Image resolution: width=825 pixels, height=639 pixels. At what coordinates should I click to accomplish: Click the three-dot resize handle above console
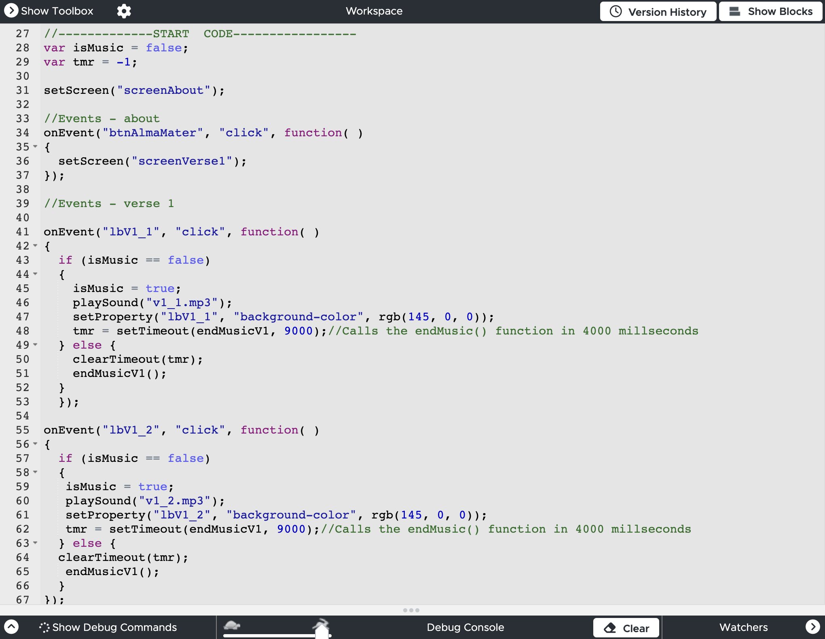pyautogui.click(x=411, y=610)
